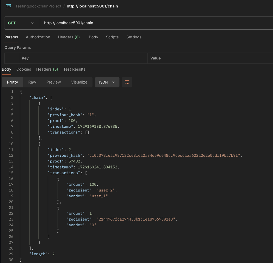Image resolution: width=273 pixels, height=263 pixels.
Task: Open the response Cookies tab
Action: (24, 69)
